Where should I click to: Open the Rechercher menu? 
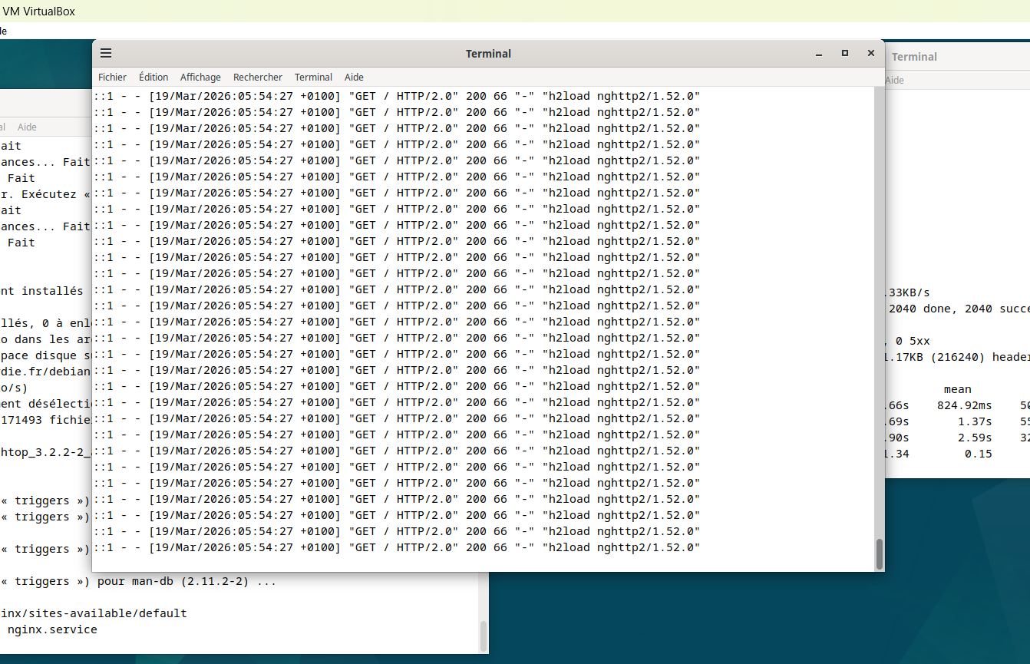coord(257,77)
